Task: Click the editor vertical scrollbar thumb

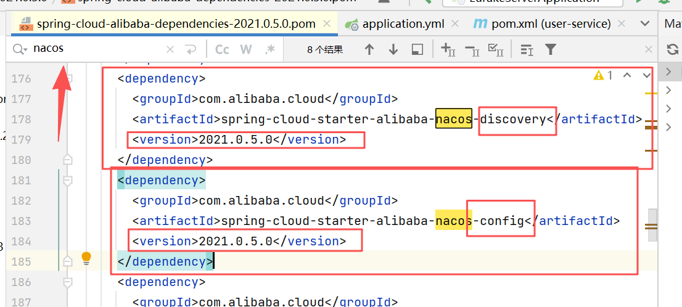Action: pos(652,225)
